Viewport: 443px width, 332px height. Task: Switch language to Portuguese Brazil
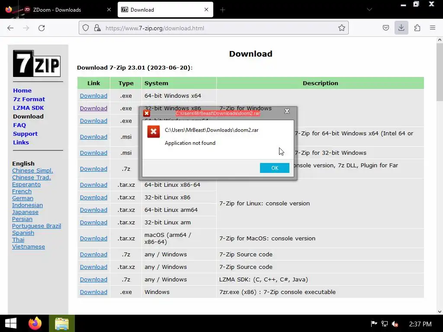click(x=36, y=226)
